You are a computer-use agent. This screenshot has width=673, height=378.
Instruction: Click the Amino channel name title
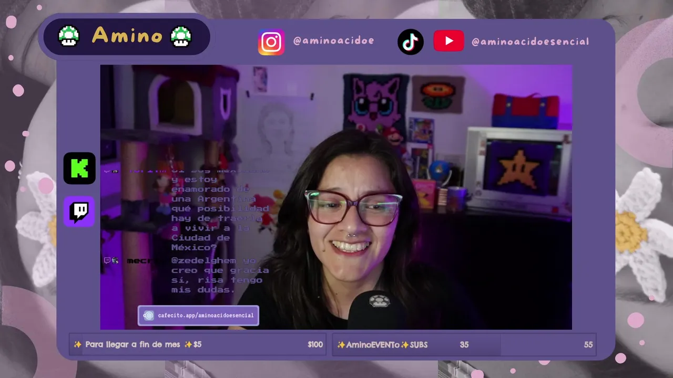point(127,36)
